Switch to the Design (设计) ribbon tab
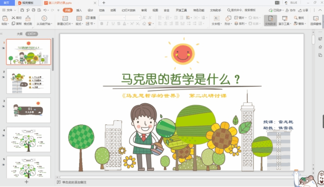 [90, 10]
